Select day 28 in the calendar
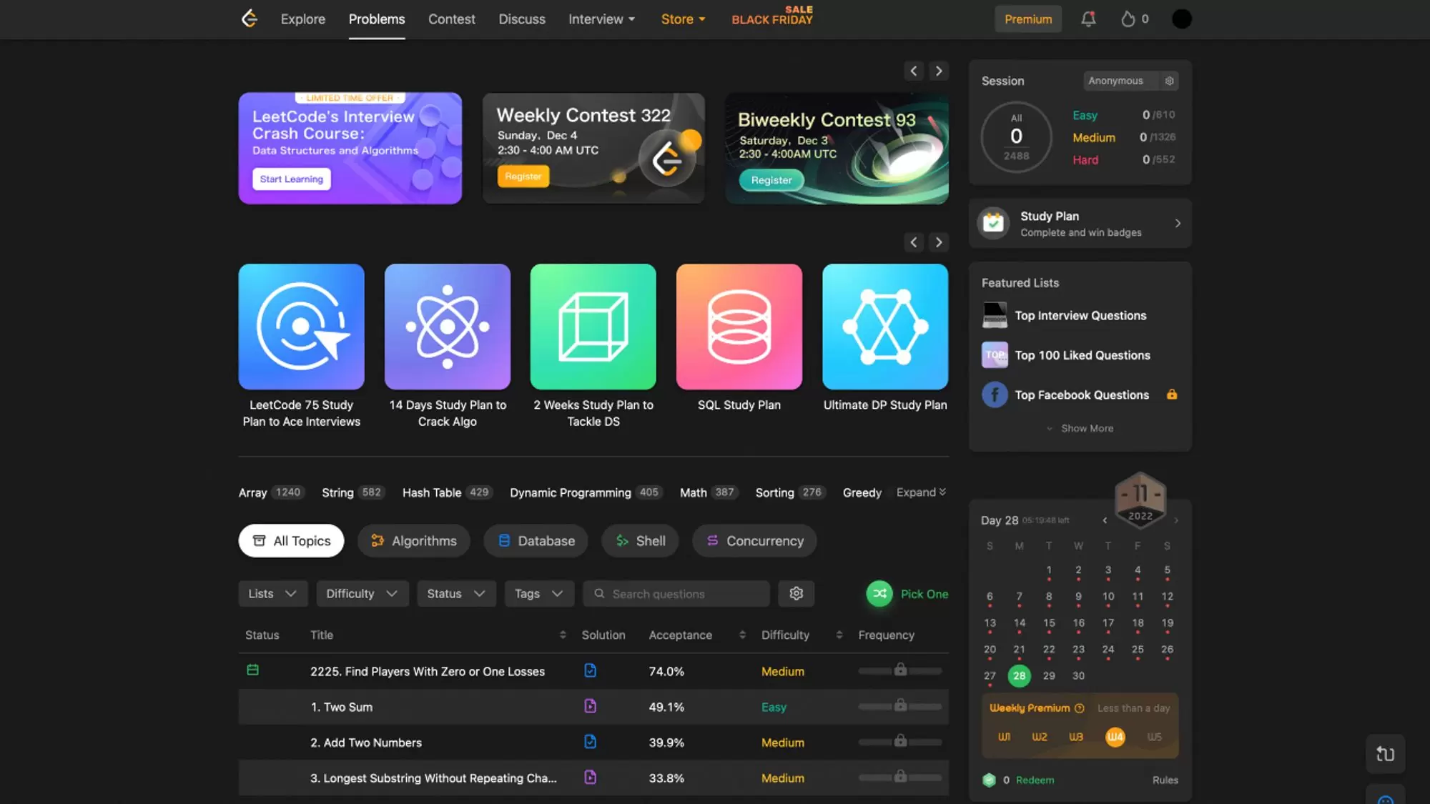 click(x=1019, y=675)
